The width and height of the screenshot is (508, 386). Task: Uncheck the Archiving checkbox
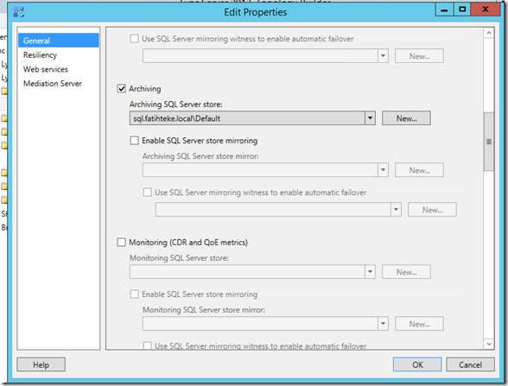tap(121, 88)
